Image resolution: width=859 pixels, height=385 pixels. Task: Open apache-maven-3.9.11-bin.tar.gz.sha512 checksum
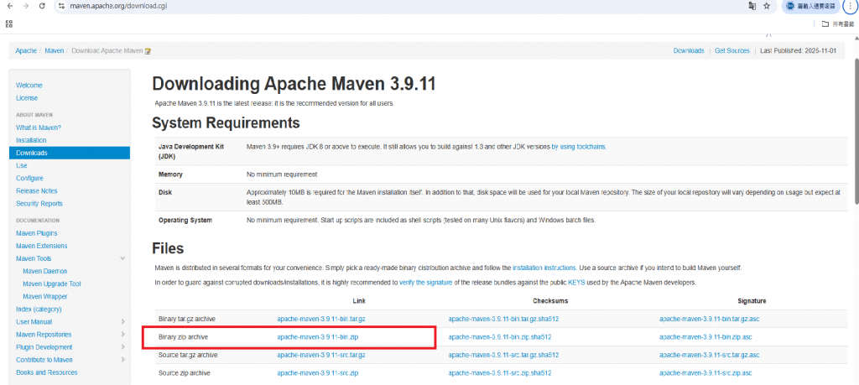[x=503, y=319]
